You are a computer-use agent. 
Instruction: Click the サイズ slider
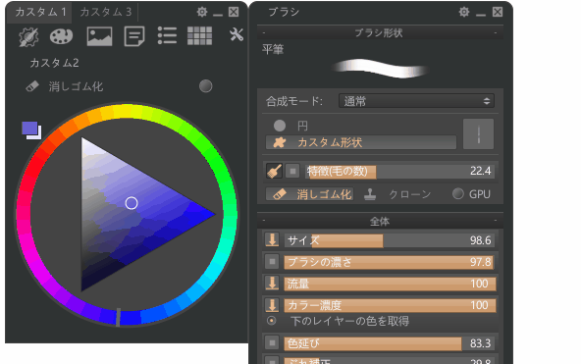[389, 240]
